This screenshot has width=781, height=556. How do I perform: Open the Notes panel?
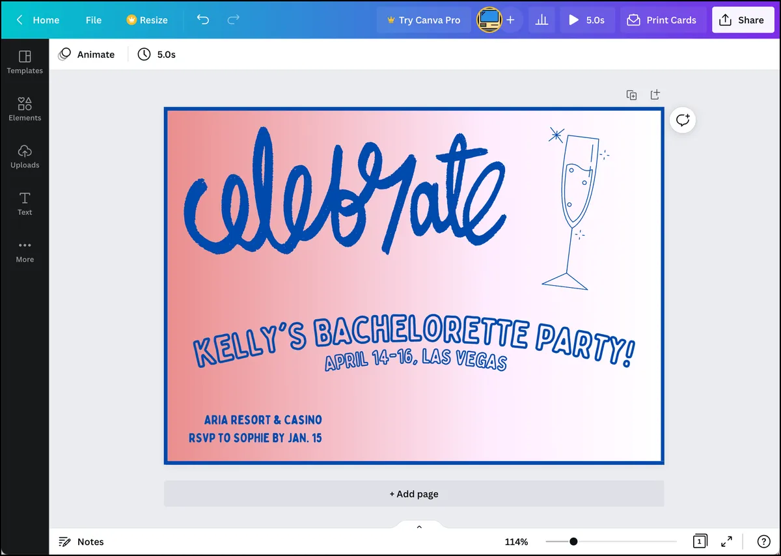click(81, 542)
